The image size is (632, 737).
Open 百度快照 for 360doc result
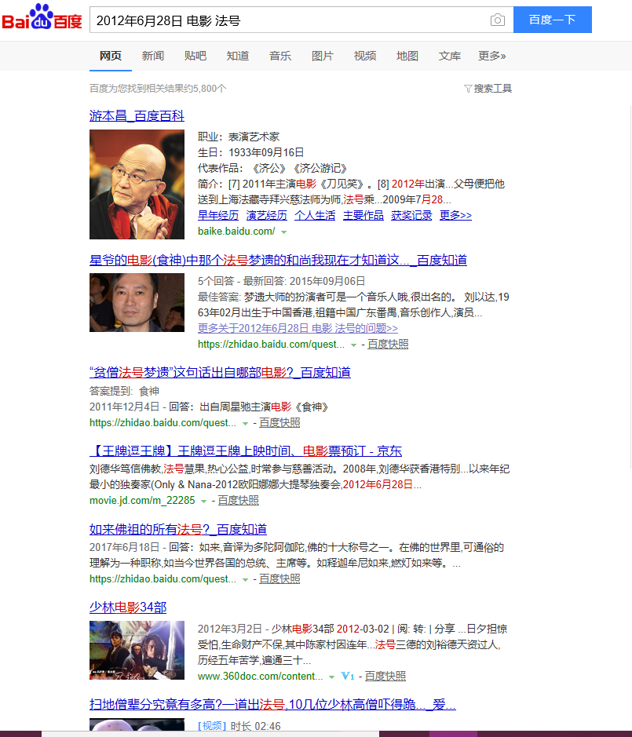coord(385,676)
